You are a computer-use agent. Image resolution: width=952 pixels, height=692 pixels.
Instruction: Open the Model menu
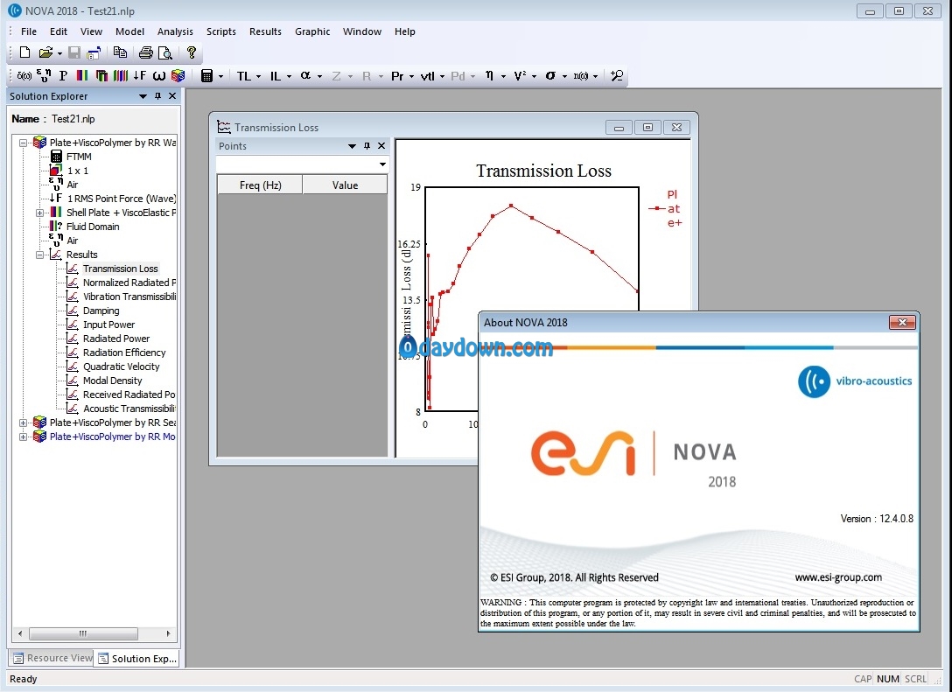point(129,31)
